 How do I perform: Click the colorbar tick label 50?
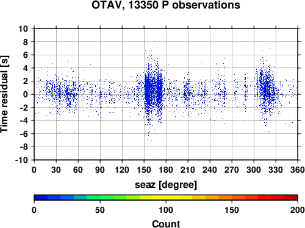point(100,210)
